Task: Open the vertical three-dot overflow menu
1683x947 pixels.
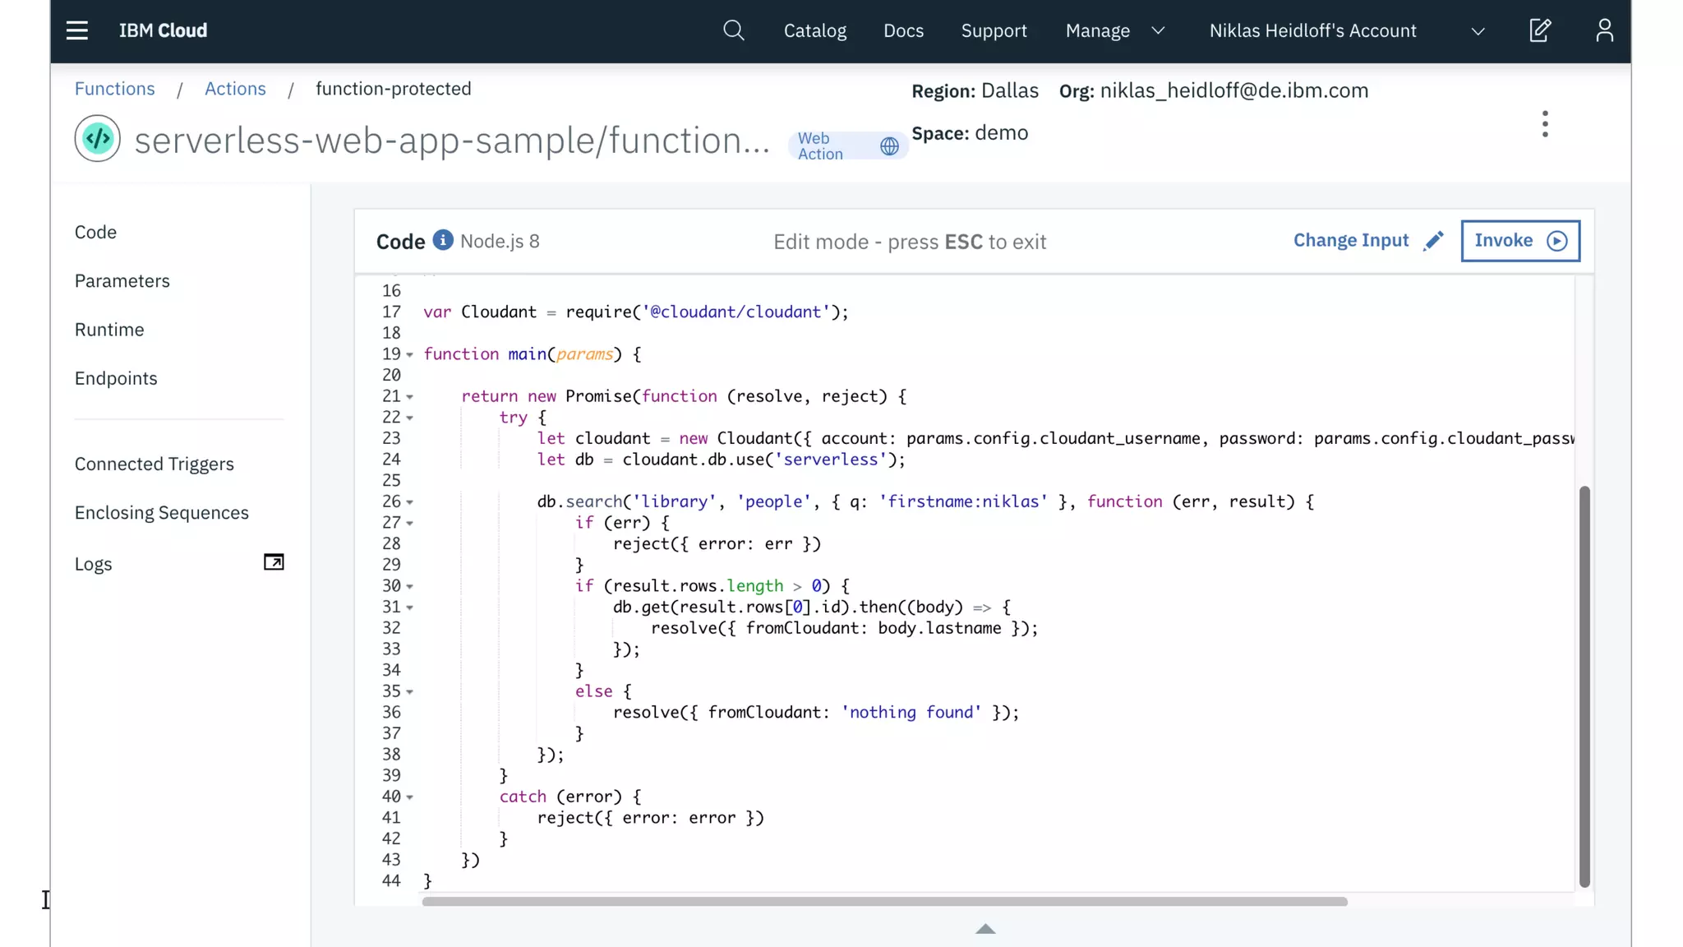Action: [x=1545, y=124]
